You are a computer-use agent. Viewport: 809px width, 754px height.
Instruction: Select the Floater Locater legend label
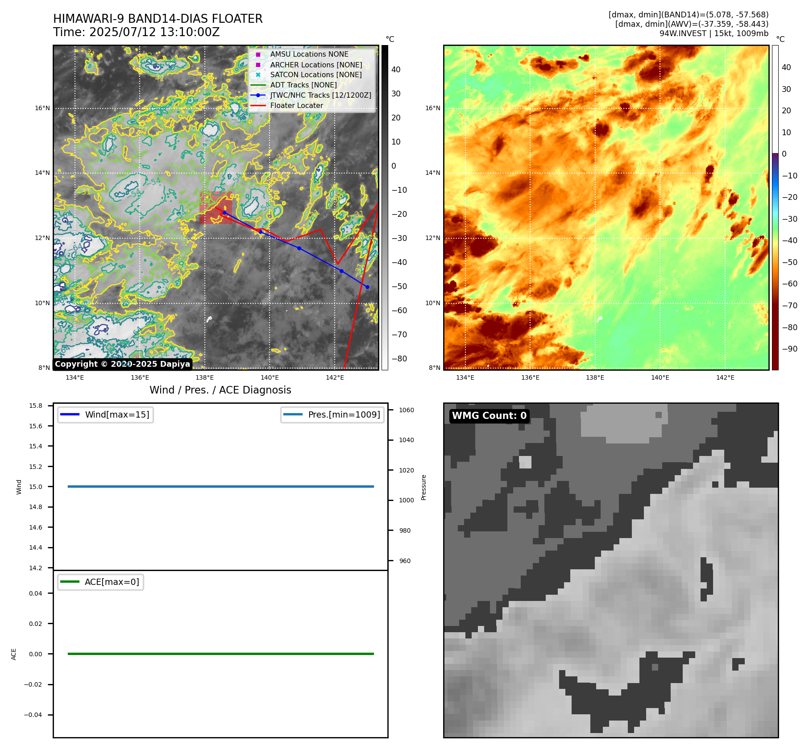296,105
